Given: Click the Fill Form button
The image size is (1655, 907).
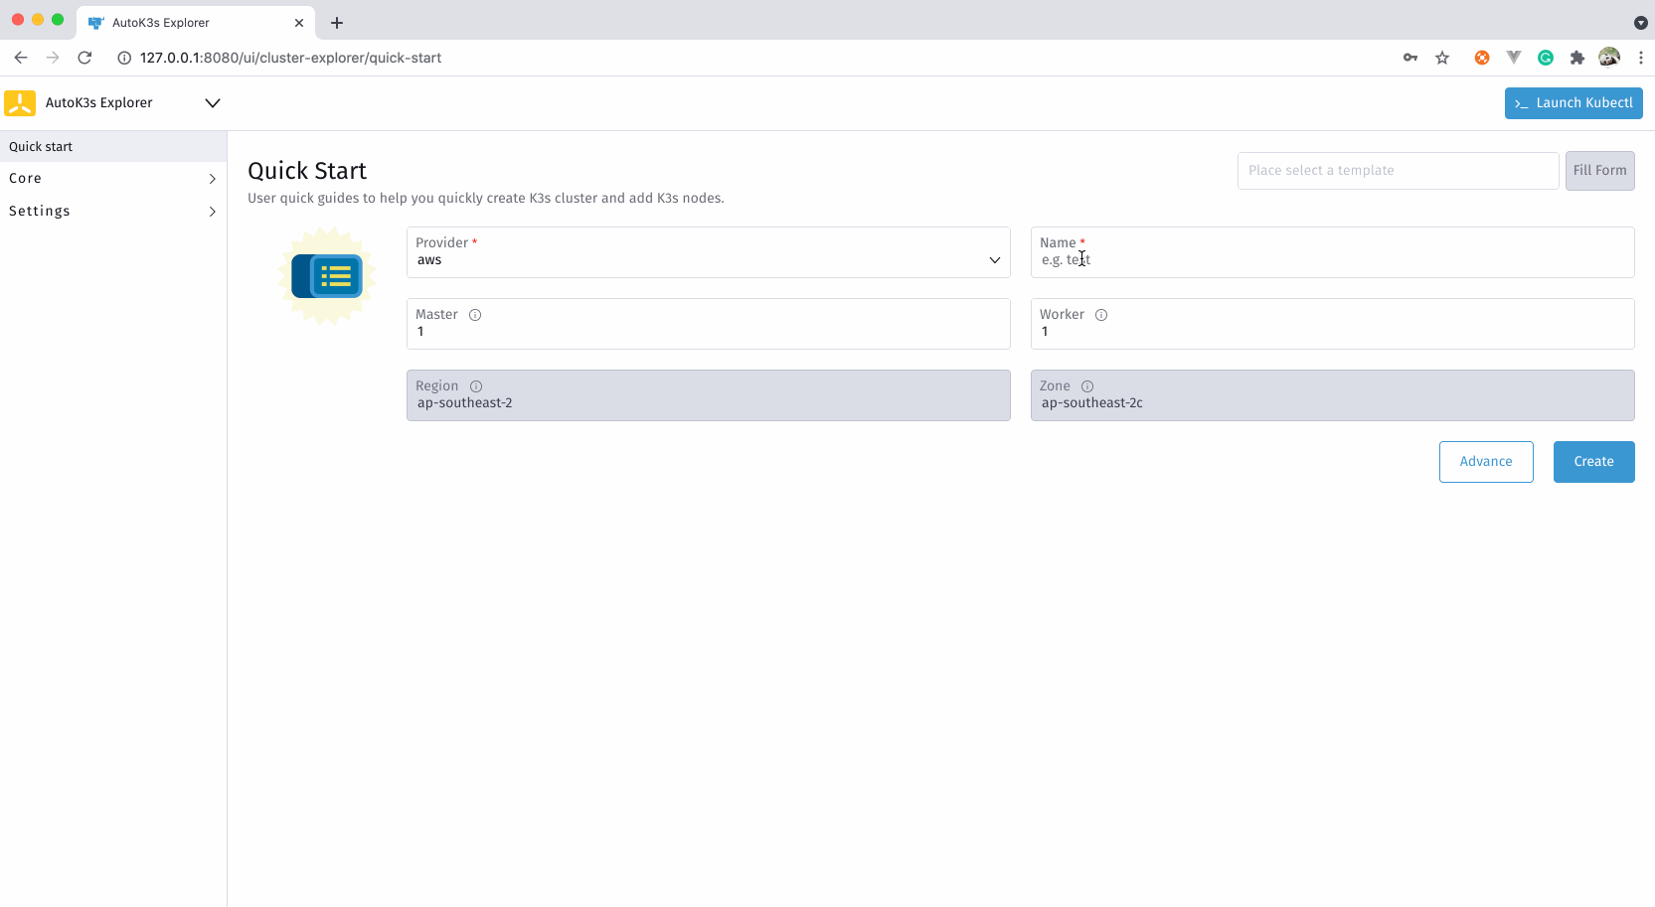Looking at the screenshot, I should 1599,170.
